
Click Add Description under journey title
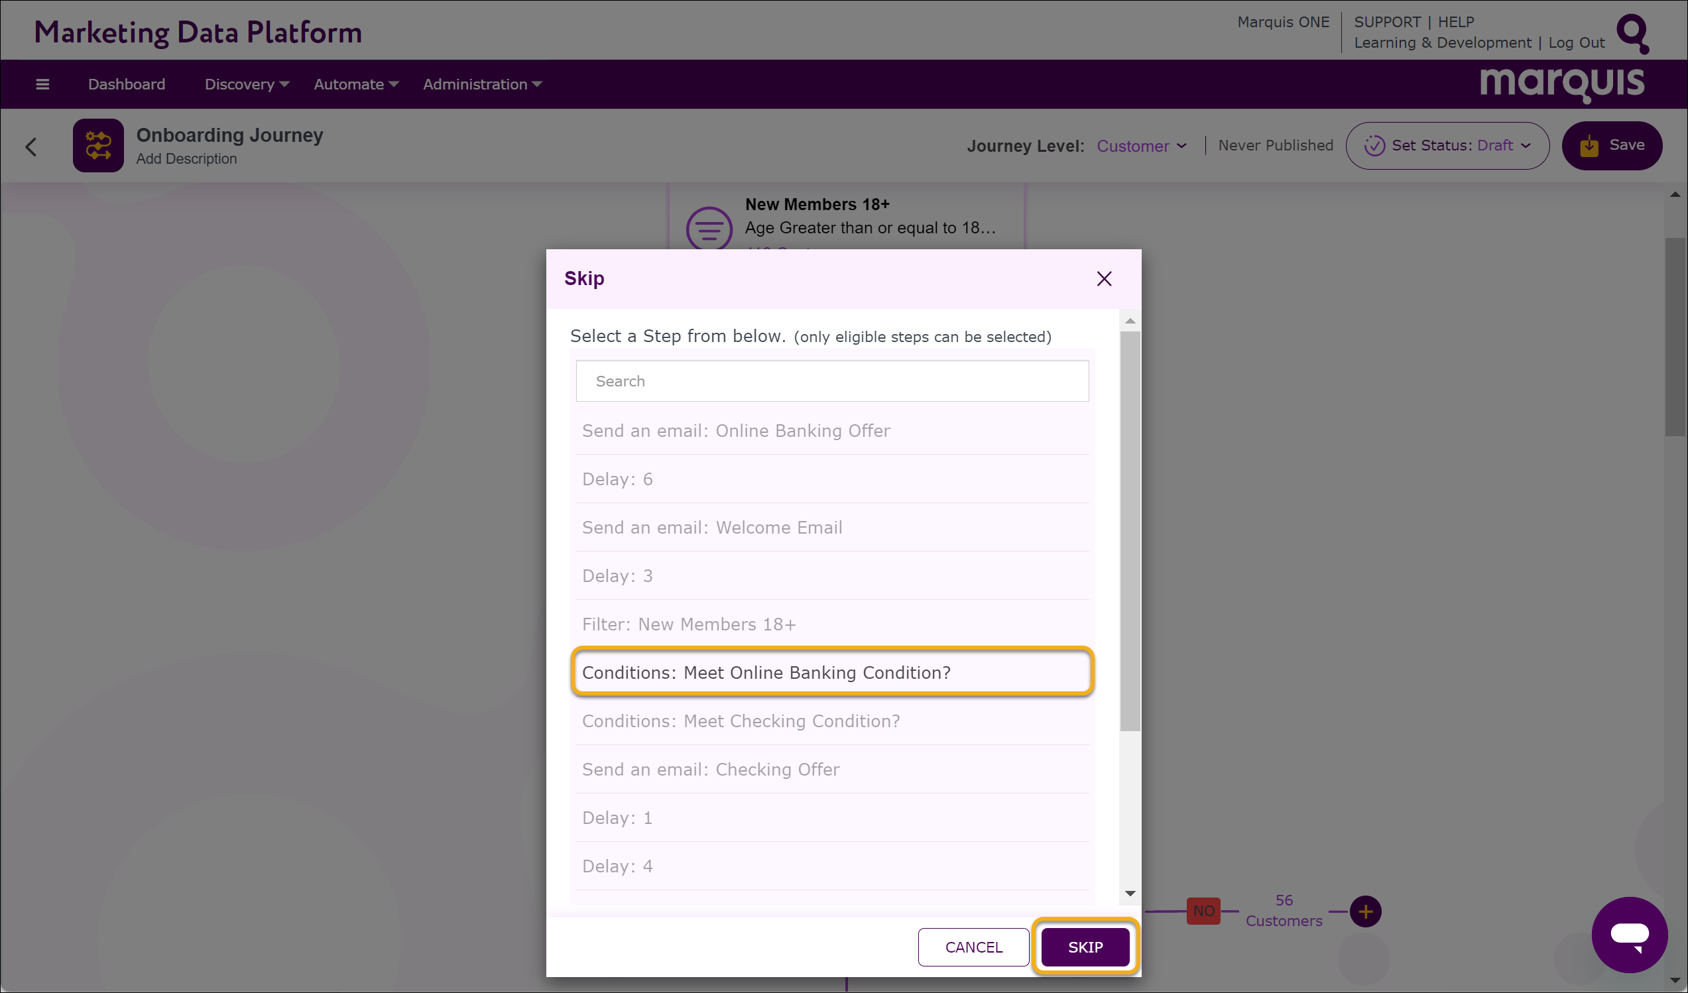point(186,158)
